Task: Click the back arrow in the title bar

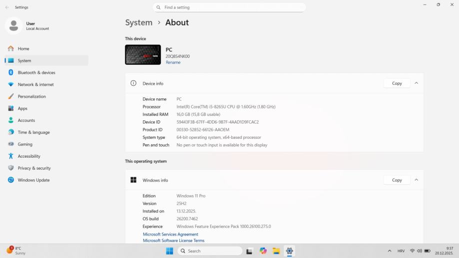Action: [x=7, y=7]
